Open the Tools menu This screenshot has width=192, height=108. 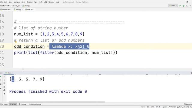pos(40,2)
